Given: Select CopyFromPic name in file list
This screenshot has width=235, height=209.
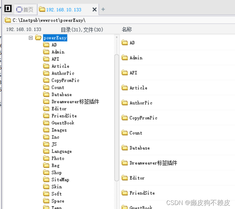Looking at the screenshot, I should (144, 118).
